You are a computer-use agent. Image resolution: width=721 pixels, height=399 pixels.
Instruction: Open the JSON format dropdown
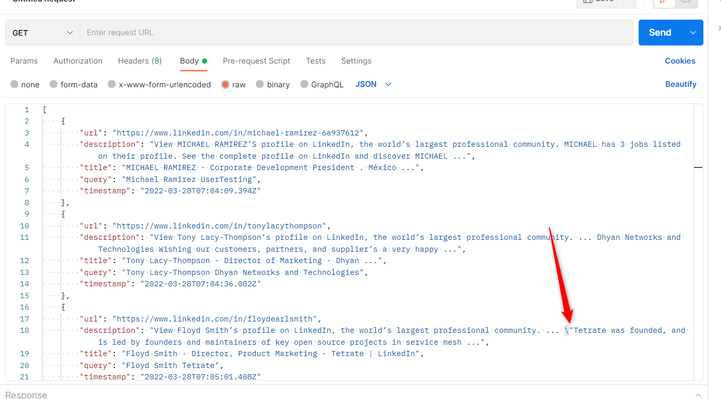pyautogui.click(x=373, y=84)
